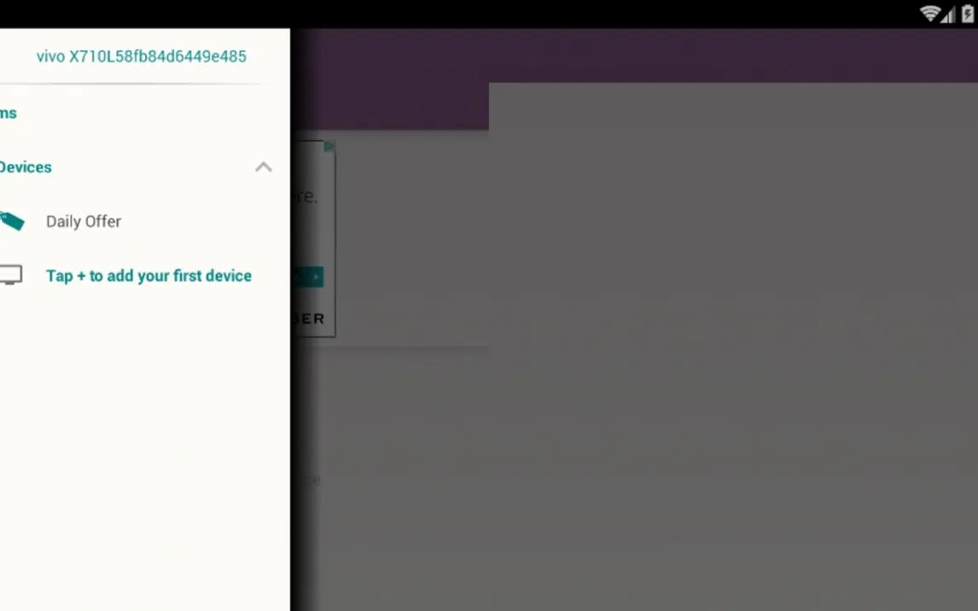Viewport: 978px width, 611px height.
Task: Click the Devices section header label
Action: click(x=26, y=167)
